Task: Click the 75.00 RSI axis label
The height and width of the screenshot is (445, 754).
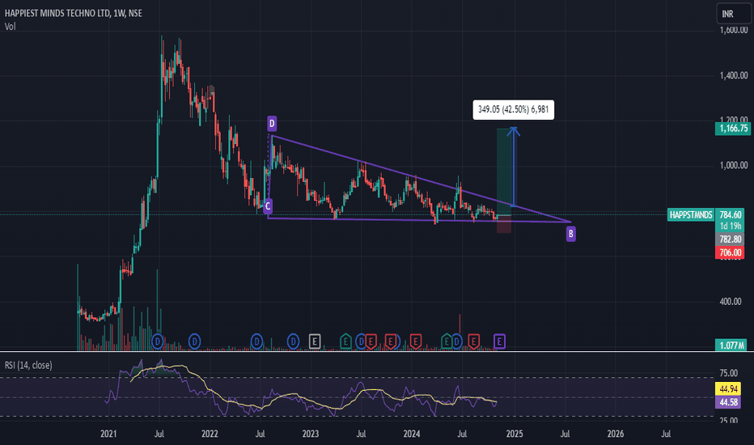Action: click(x=728, y=373)
